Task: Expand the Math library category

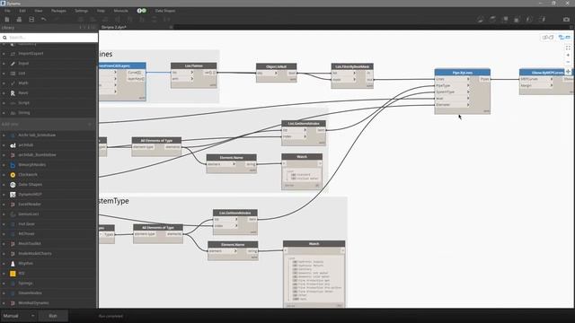Action: [x=4, y=83]
